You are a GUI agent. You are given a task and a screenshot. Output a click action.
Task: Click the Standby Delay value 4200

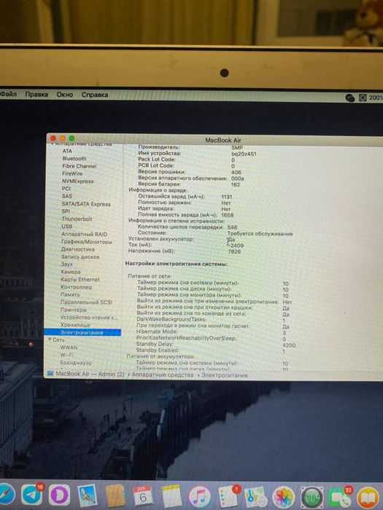tap(289, 345)
